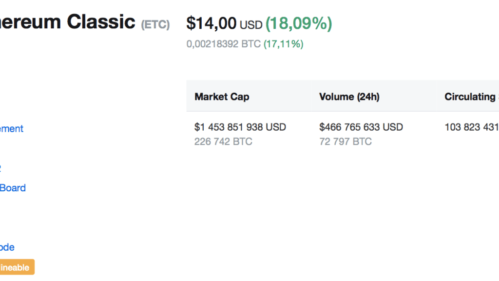Click the USD label beside the price
Image resolution: width=499 pixels, height=281 pixels.
tap(251, 24)
